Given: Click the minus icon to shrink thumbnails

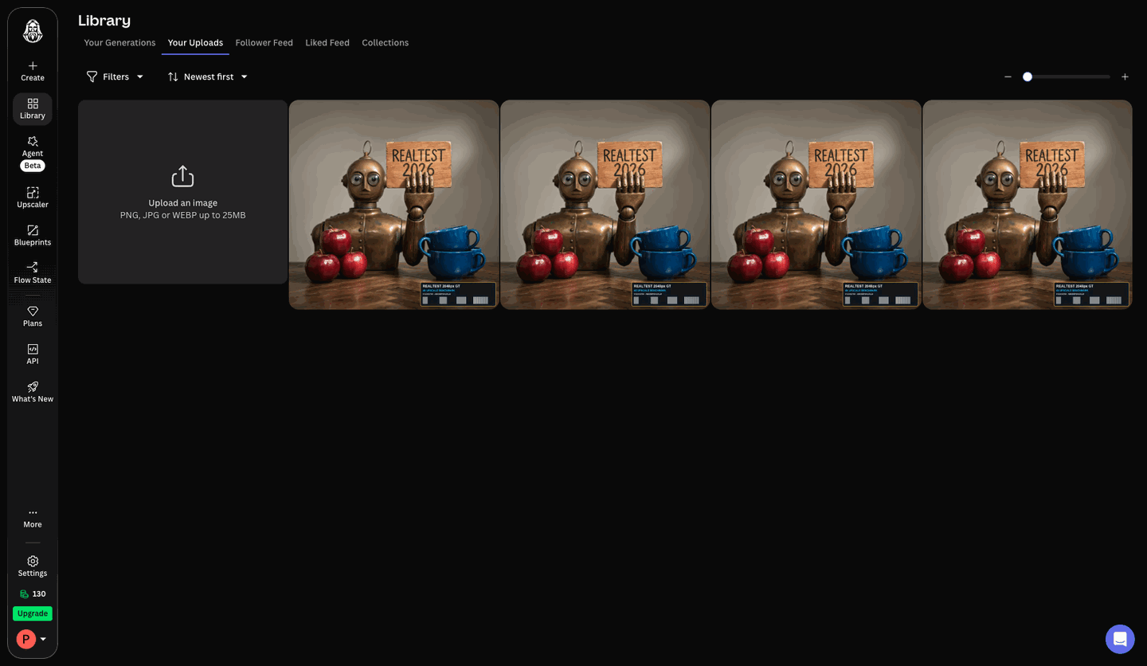Looking at the screenshot, I should [x=1008, y=76].
